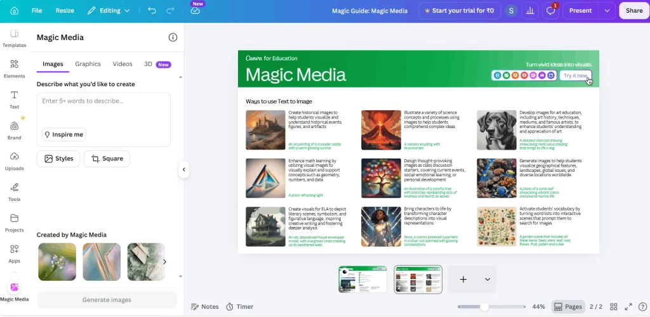Viewport: 650px width, 317px height.
Task: Toggle the Pages view
Action: tap(568, 307)
